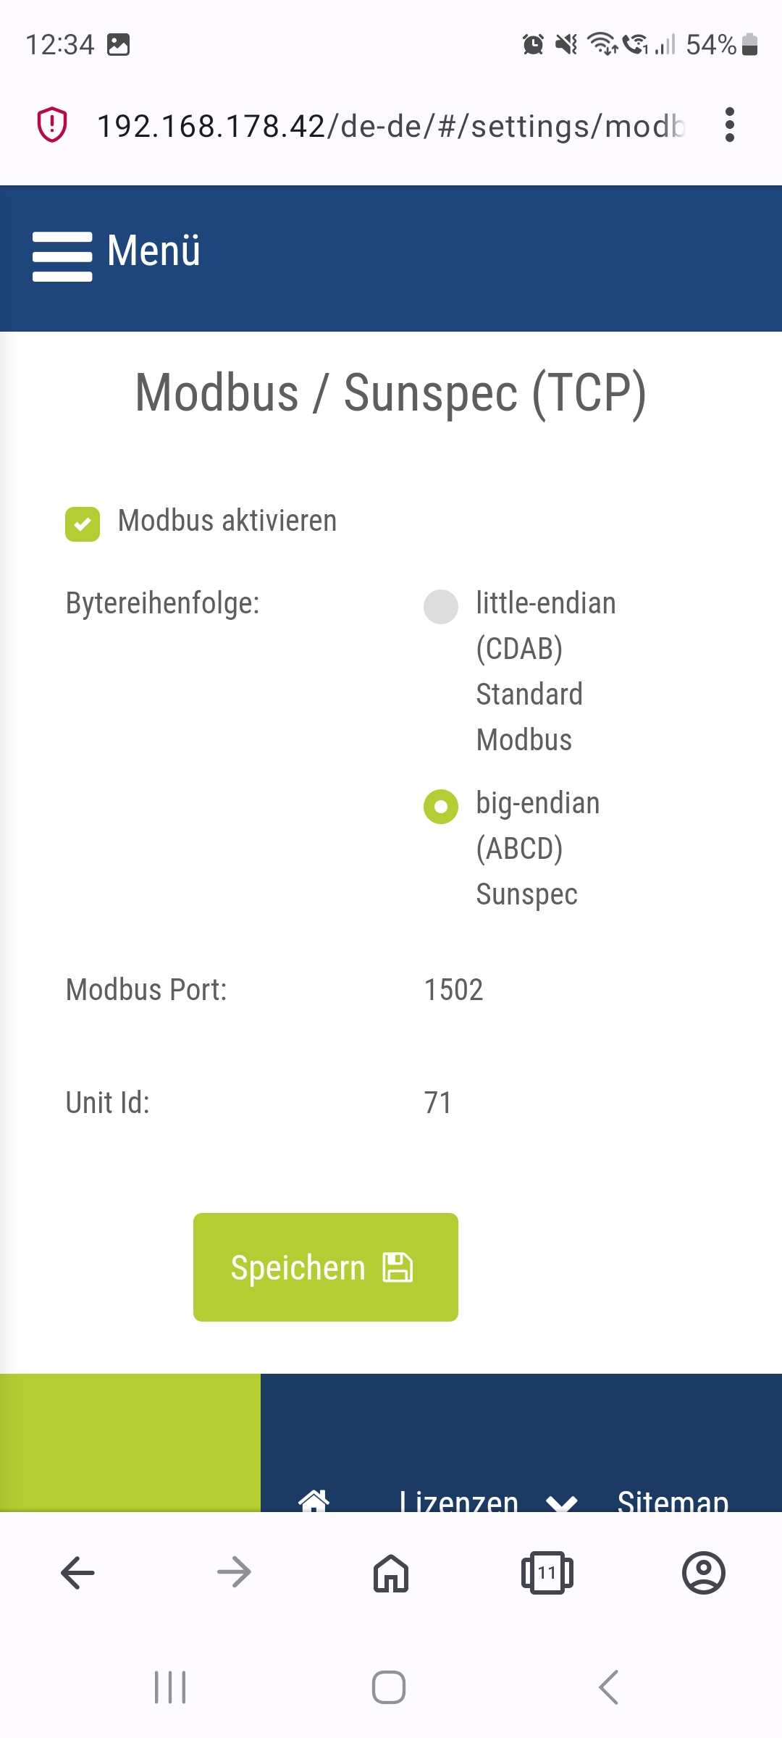The image size is (782, 1738).
Task: Open the Sitemap footer link
Action: coord(673,1502)
